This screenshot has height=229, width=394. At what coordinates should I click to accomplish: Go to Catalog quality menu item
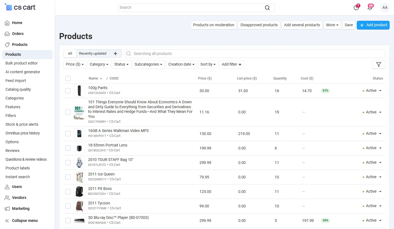(18, 90)
